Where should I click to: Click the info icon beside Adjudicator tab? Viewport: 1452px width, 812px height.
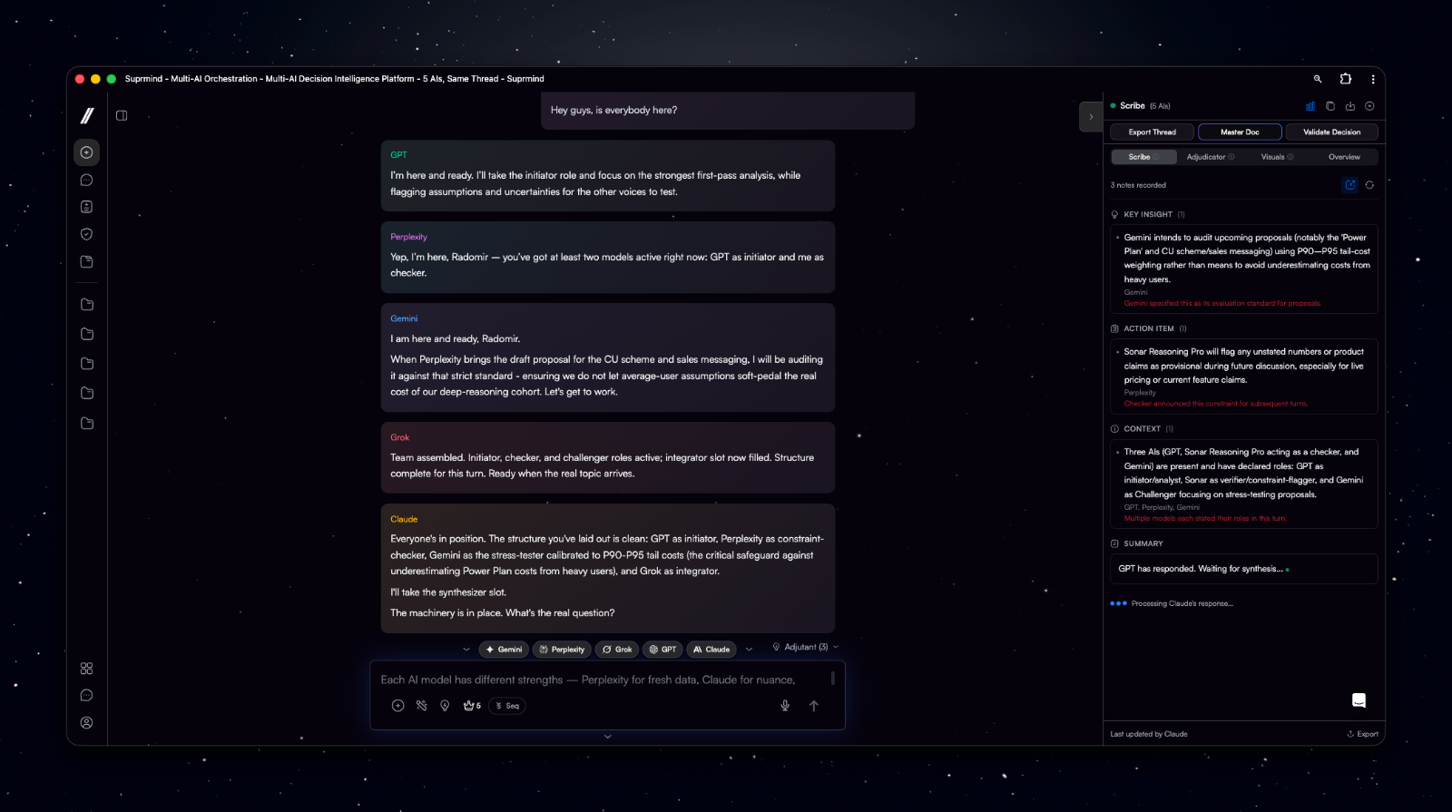click(1231, 157)
